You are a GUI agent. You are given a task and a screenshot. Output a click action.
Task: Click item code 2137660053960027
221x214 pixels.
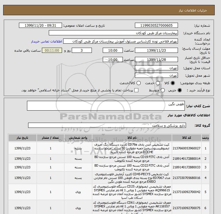point(187,148)
